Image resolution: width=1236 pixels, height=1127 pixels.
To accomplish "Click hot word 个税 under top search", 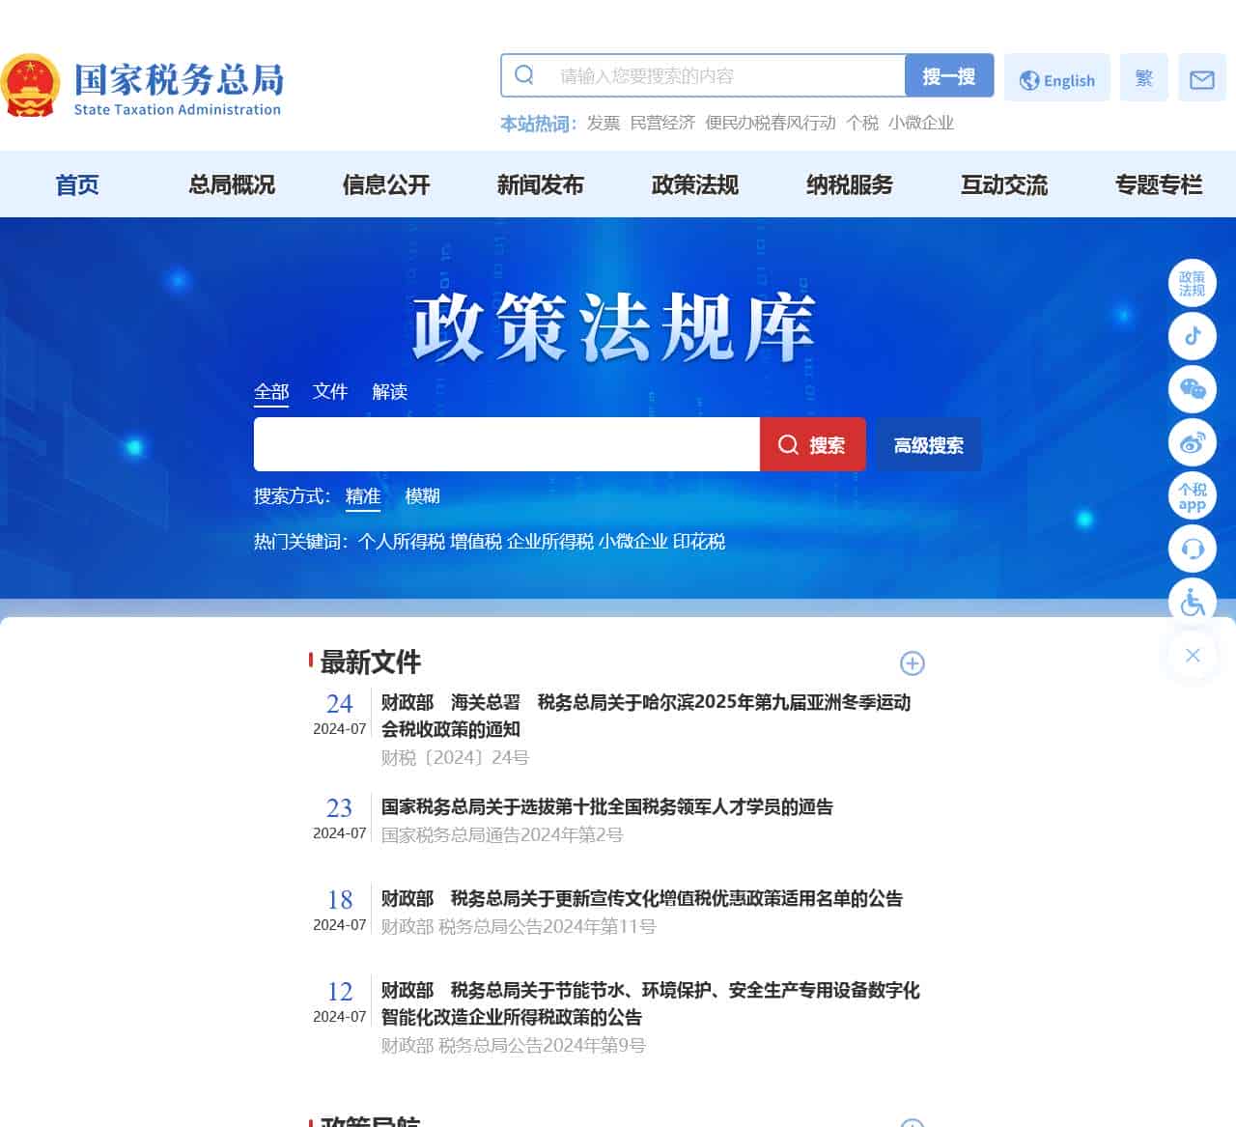I will click(x=862, y=123).
